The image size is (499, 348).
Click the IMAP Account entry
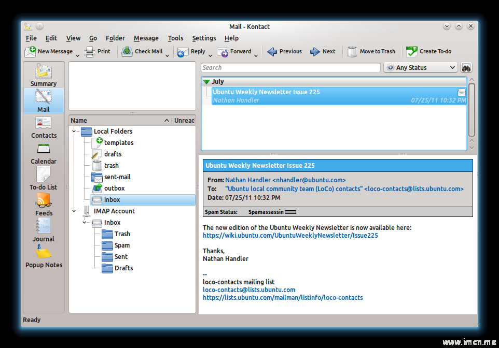(x=114, y=211)
